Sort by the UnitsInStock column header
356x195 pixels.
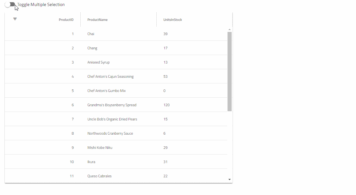172,20
